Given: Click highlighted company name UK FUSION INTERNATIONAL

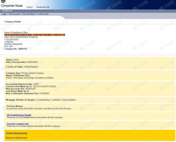Looking at the screenshot, I should tap(35, 35).
